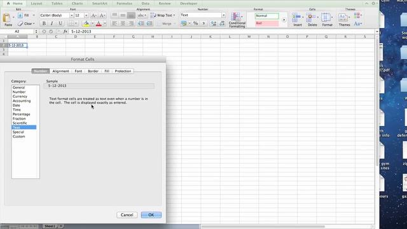Toggle Bold formatting button
The image size is (407, 229).
point(44,24)
